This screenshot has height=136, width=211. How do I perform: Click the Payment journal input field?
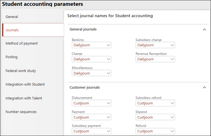click(88, 117)
